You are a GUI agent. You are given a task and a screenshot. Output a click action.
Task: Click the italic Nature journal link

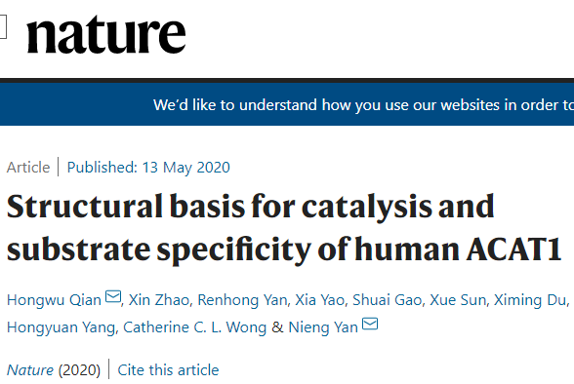(x=30, y=370)
